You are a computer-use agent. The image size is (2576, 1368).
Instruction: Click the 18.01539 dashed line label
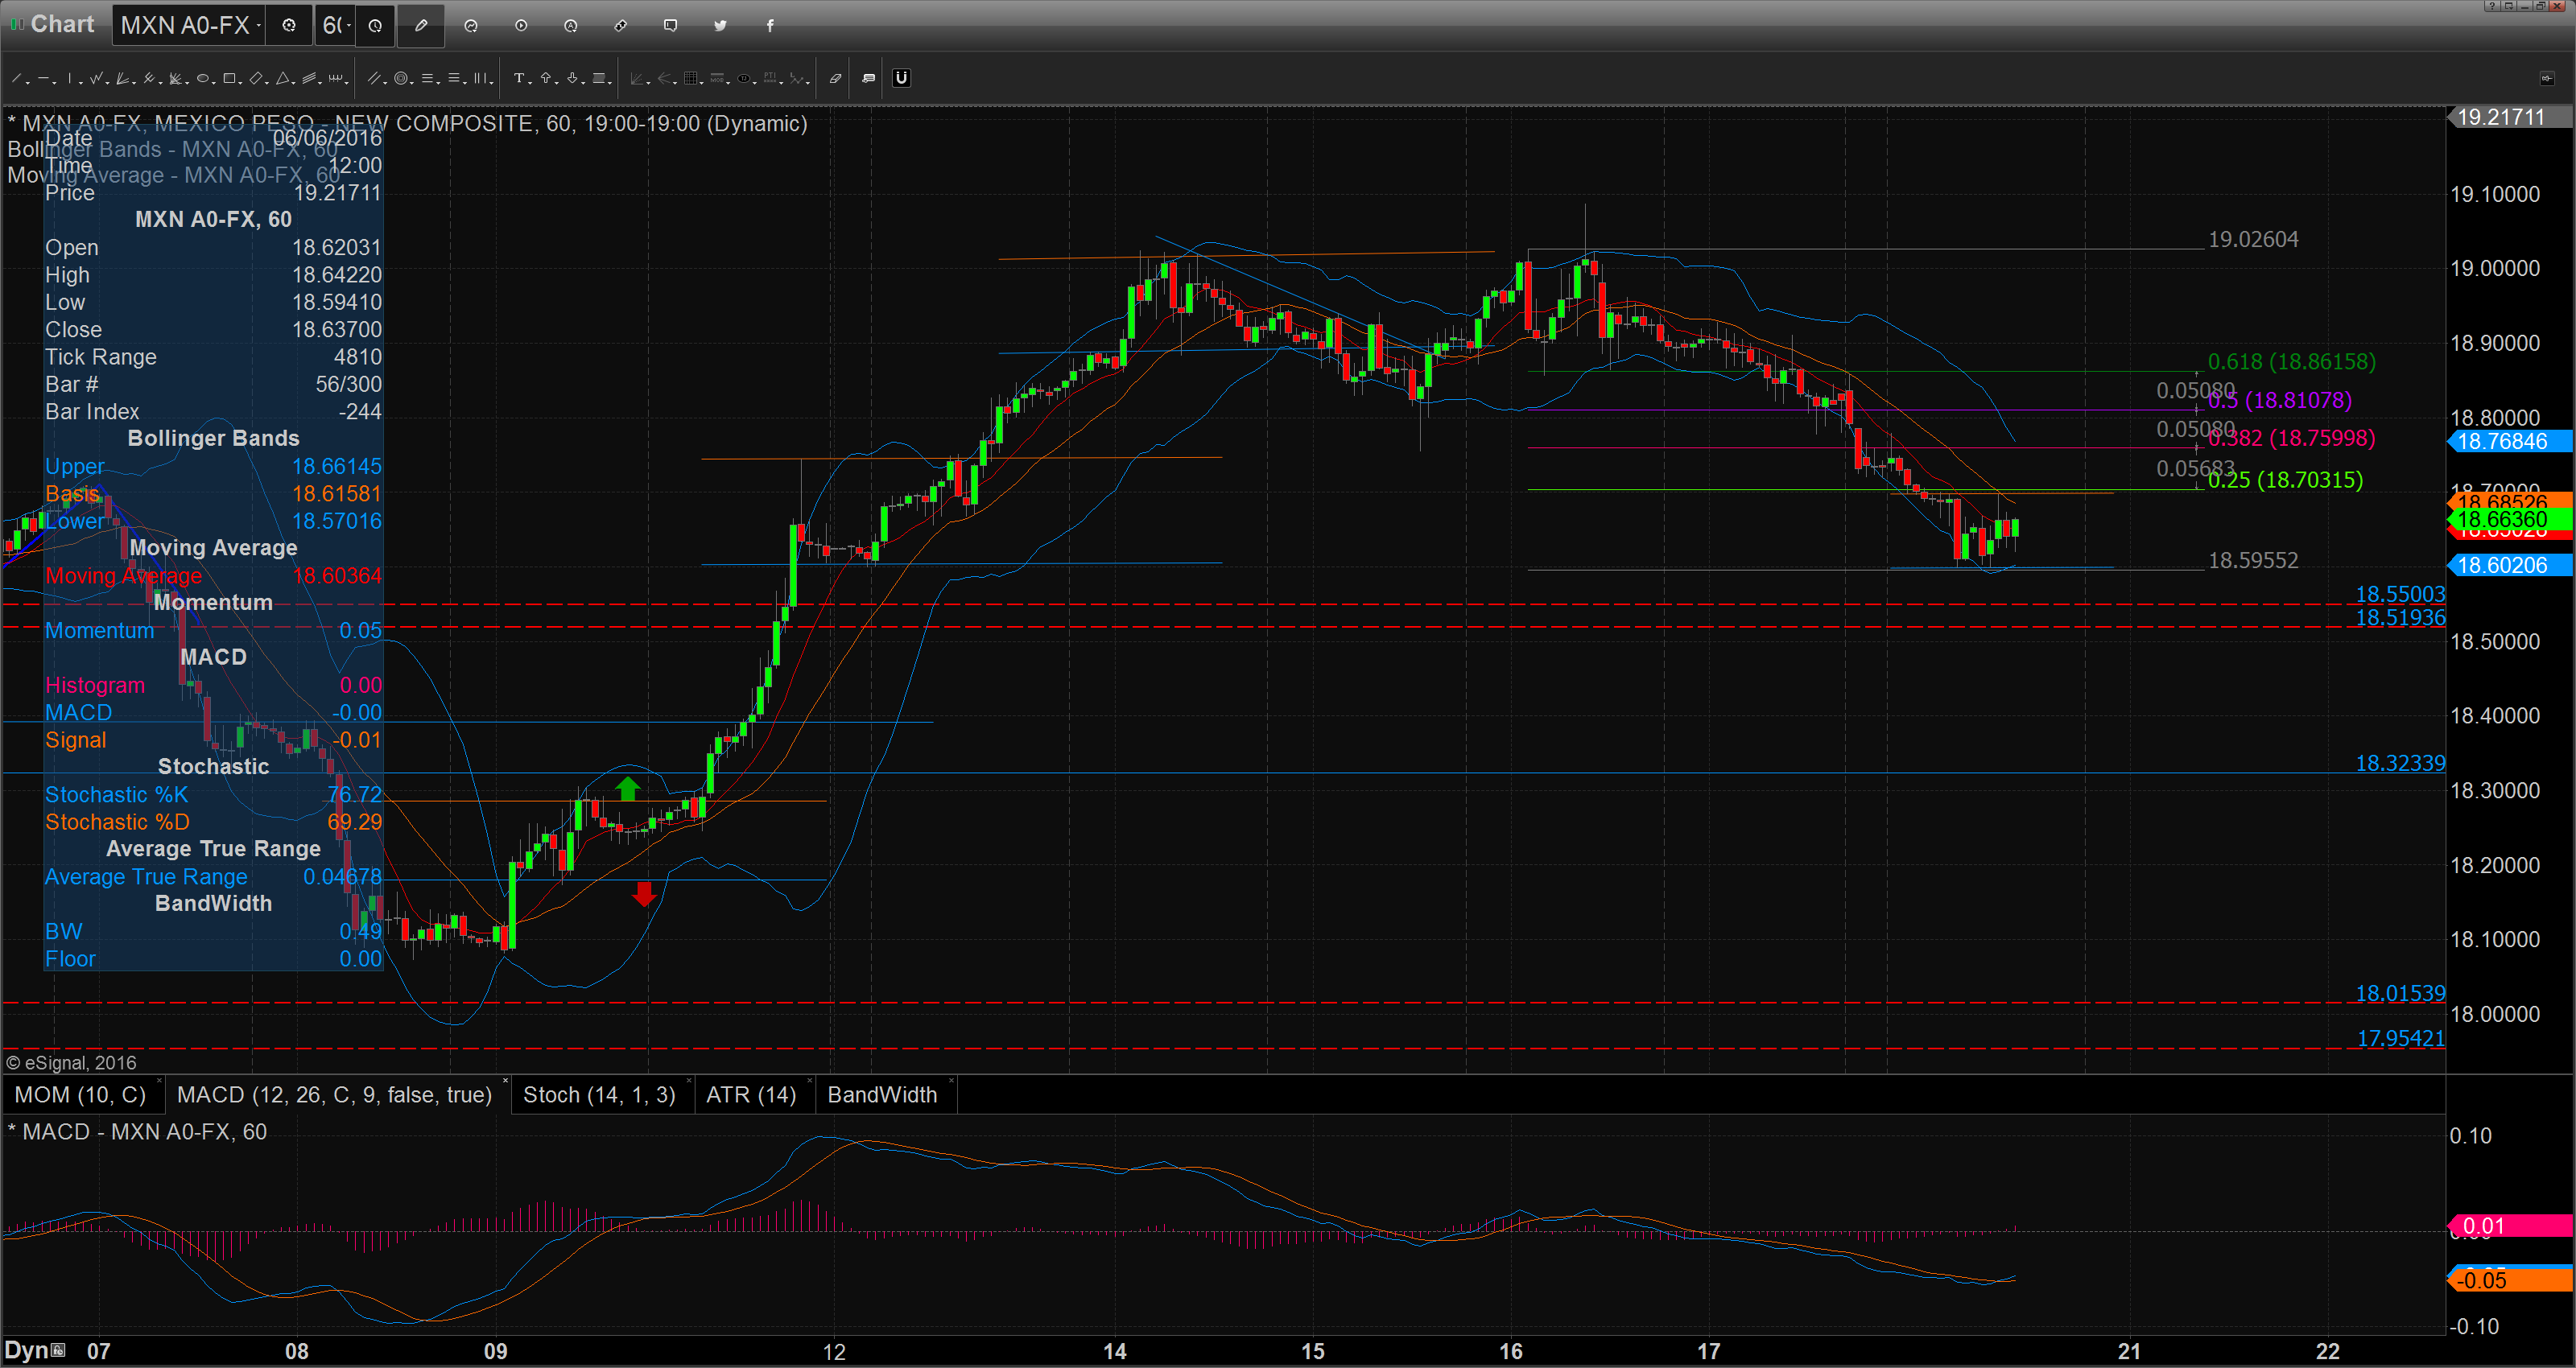coord(2400,994)
